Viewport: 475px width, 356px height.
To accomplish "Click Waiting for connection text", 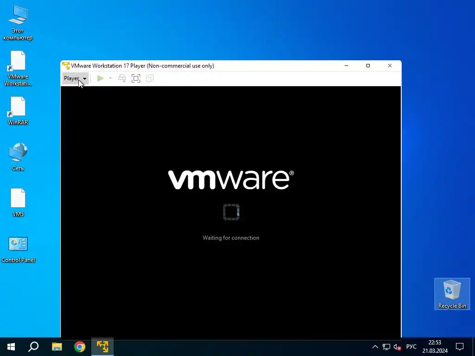I will [x=231, y=238].
